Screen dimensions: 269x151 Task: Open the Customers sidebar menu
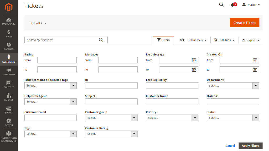pyautogui.click(x=9, y=59)
